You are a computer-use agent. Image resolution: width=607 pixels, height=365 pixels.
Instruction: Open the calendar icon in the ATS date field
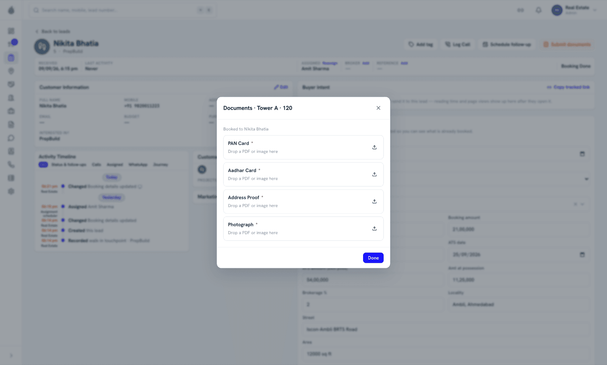pos(582,255)
